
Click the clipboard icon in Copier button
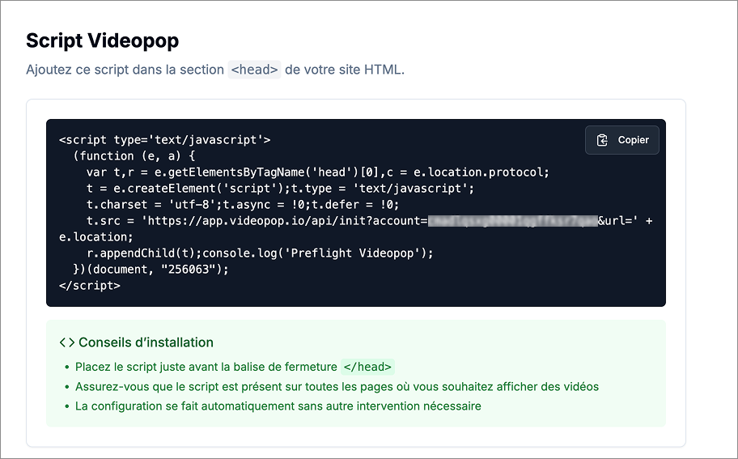pos(602,140)
